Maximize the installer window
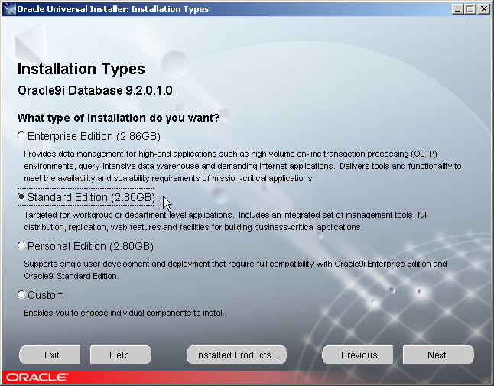The width and height of the screenshot is (494, 386). 470,9
